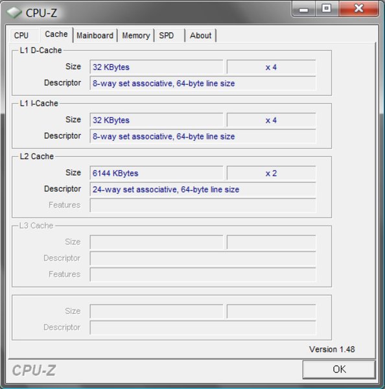The image size is (385, 389).
Task: Open the Mainboard tab
Action: click(95, 36)
